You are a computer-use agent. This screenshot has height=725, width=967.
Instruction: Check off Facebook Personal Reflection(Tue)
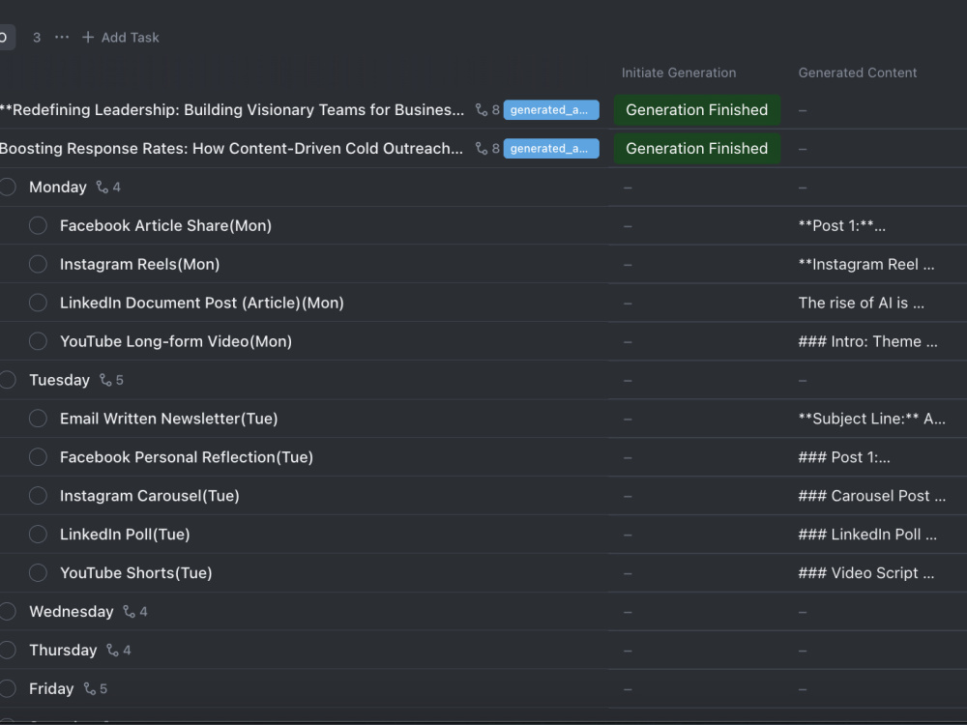click(39, 457)
